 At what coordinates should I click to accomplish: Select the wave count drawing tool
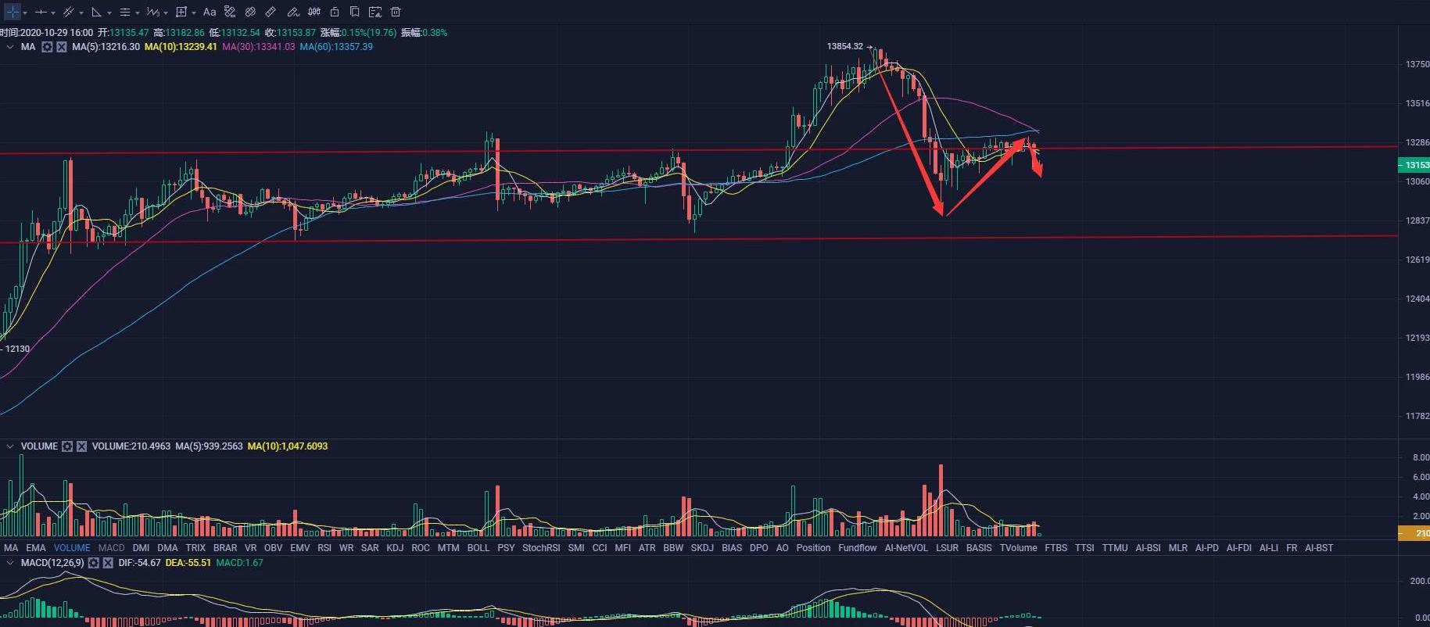[x=153, y=12]
